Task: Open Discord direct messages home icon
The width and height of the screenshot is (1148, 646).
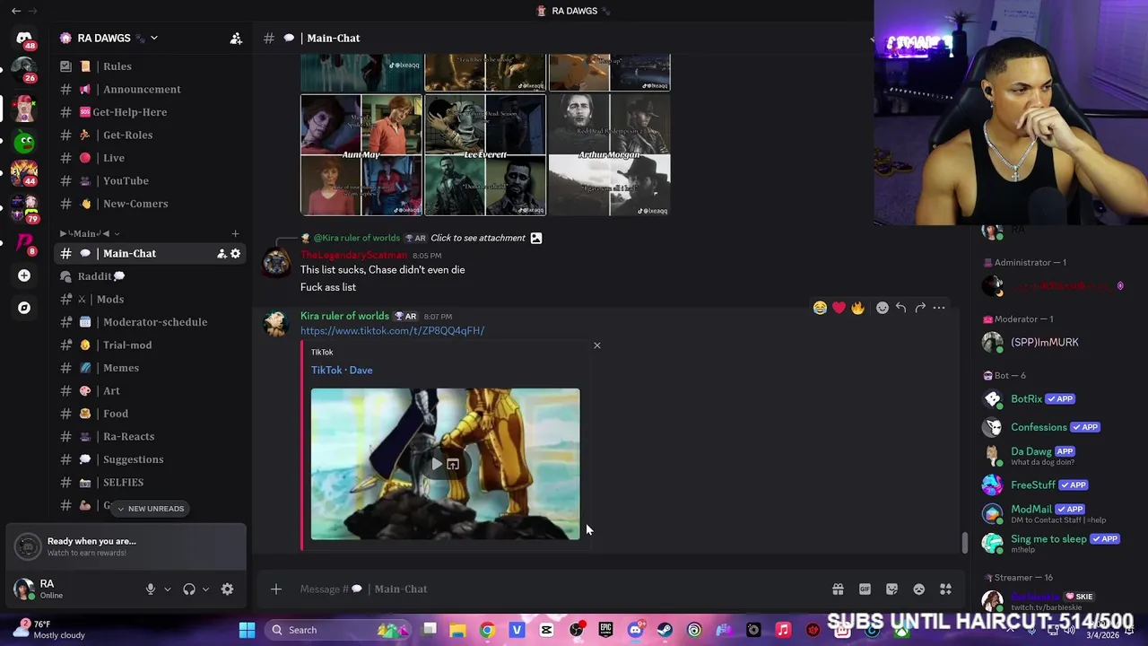Action: 24,38
